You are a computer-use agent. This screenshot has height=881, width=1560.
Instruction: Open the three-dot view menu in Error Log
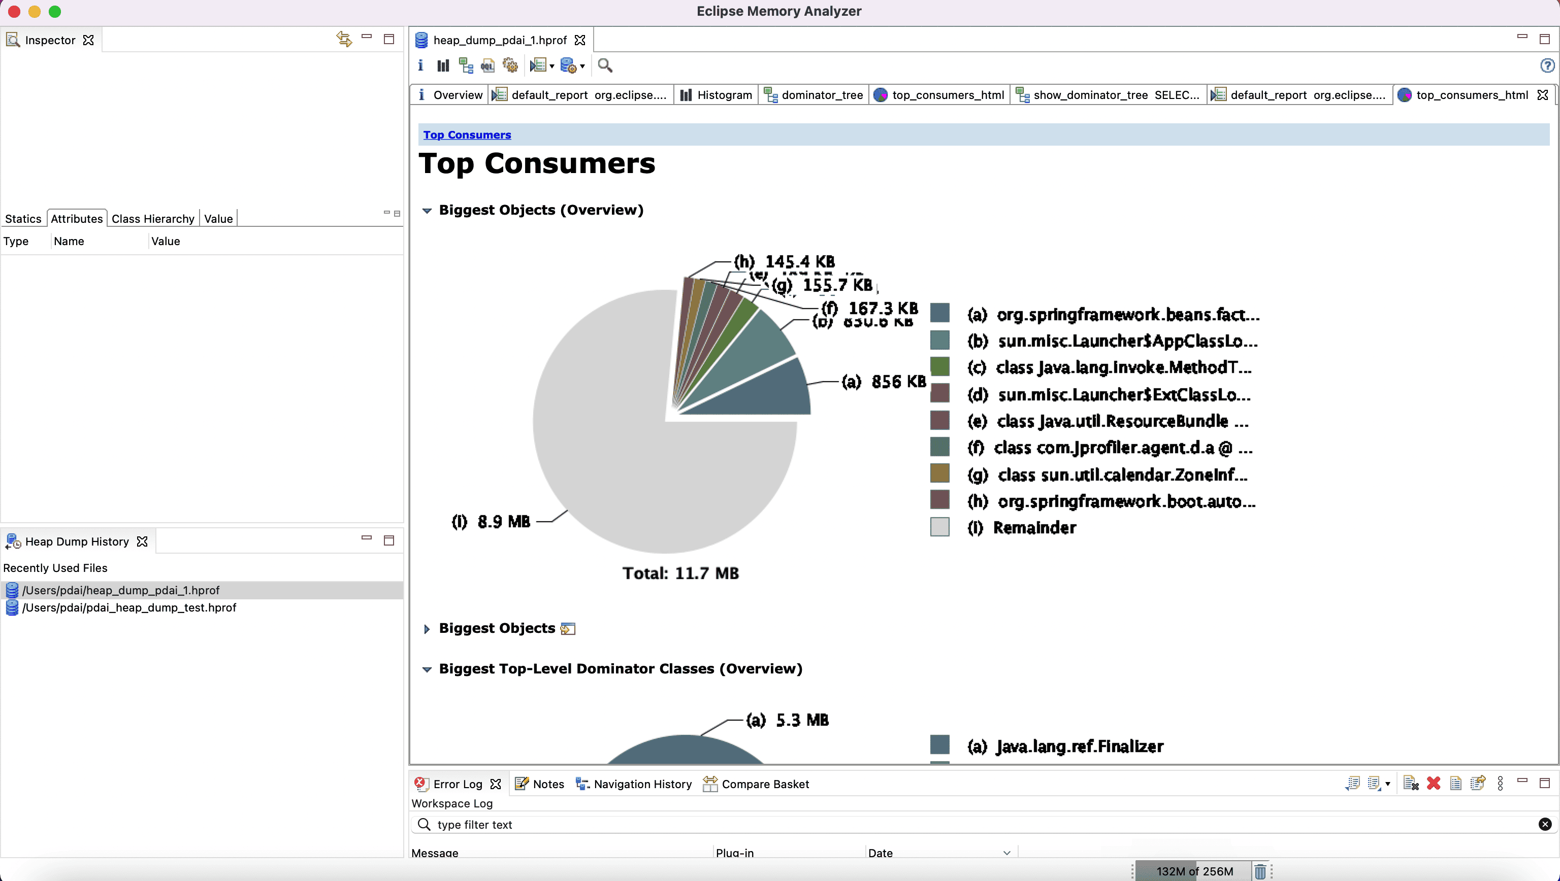[1500, 784]
